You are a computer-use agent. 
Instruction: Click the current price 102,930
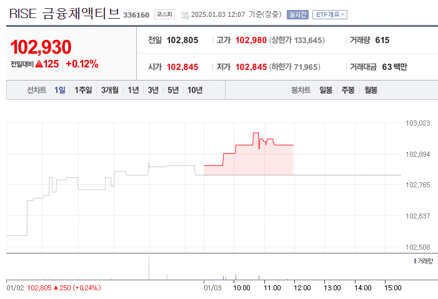(41, 47)
